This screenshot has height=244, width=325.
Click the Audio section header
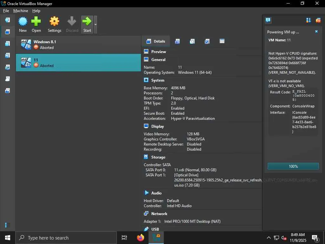pos(156,193)
